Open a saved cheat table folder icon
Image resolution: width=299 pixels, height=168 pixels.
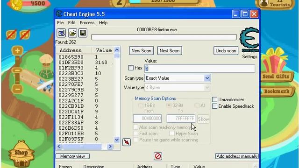[x=72, y=33]
